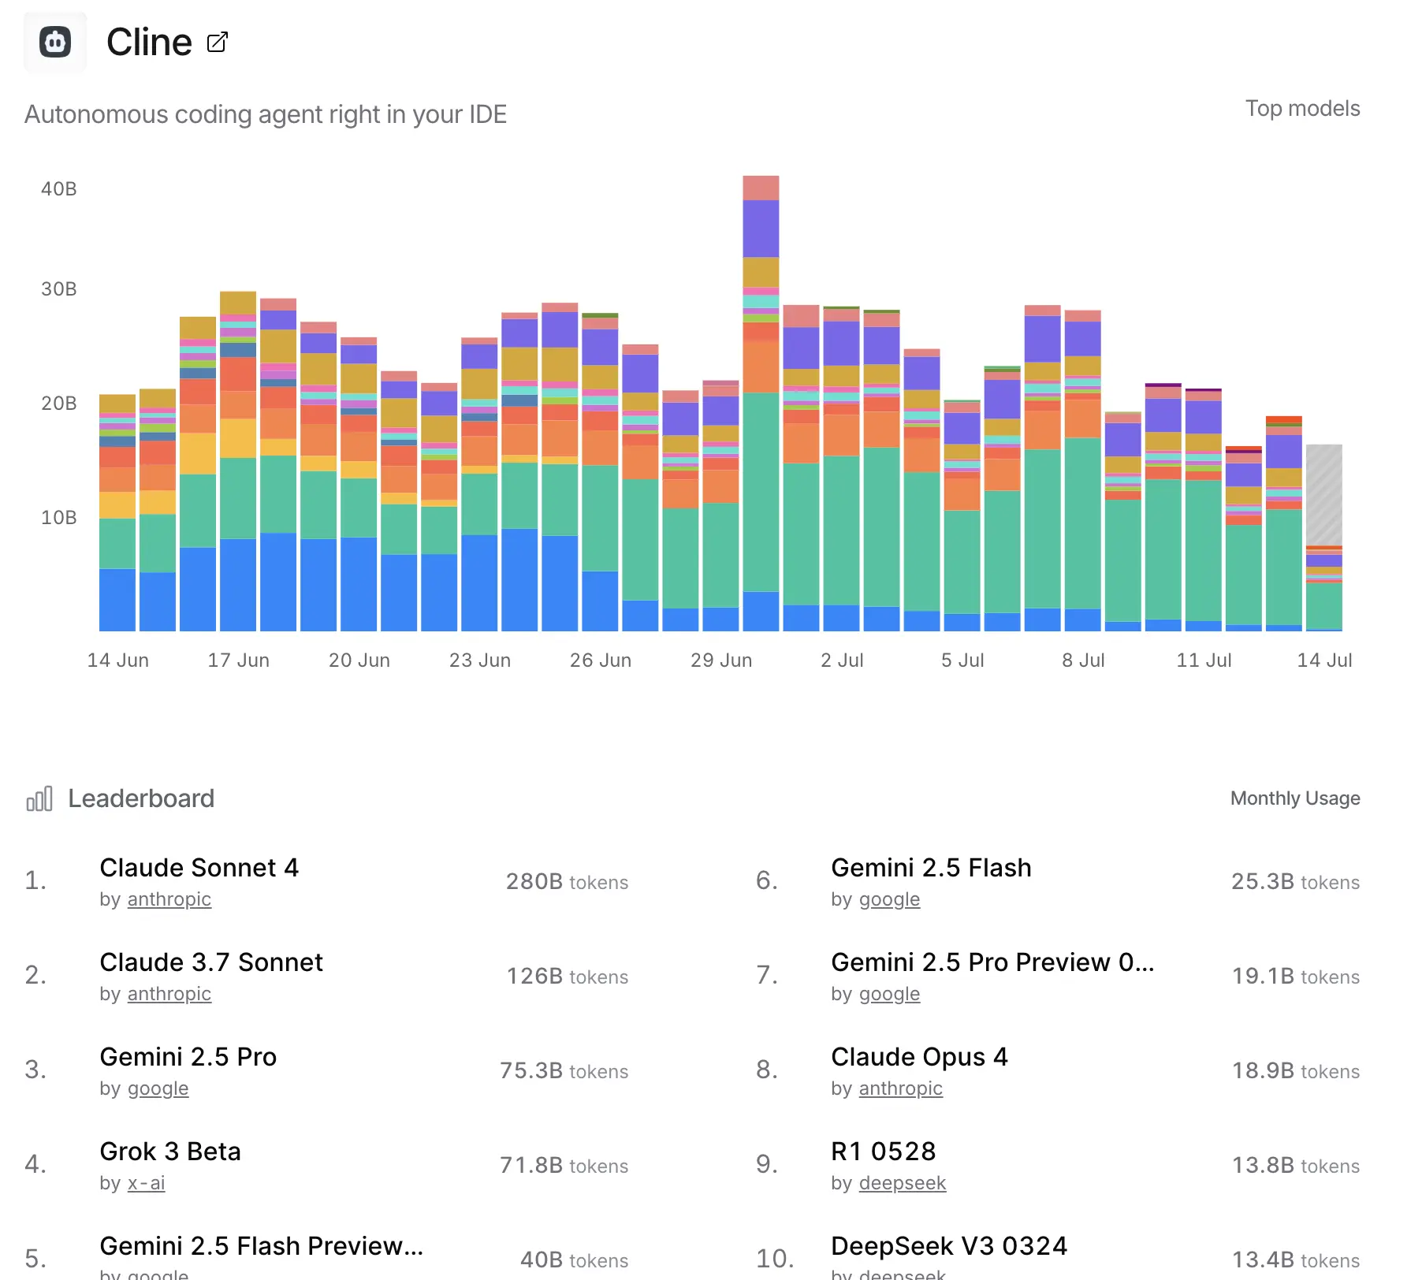Select the Claude Sonnet 4 model name

[199, 868]
